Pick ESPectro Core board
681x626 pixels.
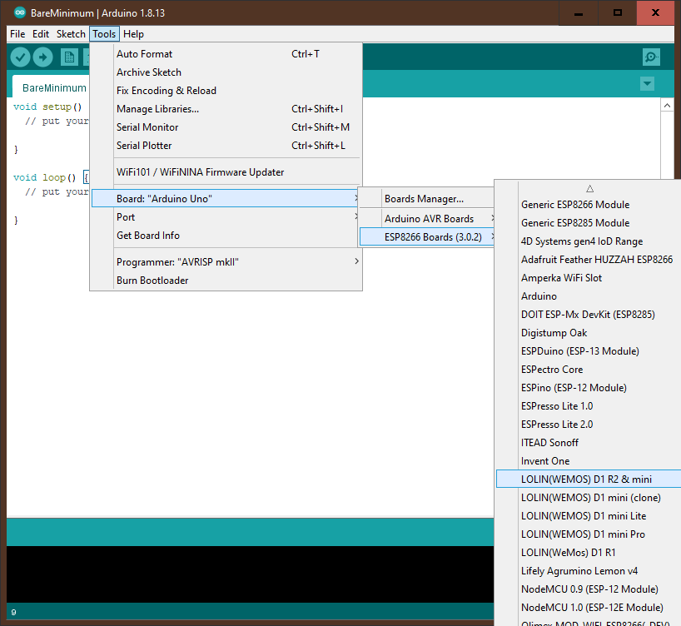(589, 370)
